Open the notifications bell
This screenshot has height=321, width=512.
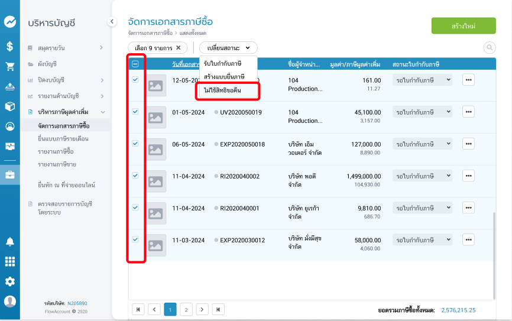pos(9,241)
